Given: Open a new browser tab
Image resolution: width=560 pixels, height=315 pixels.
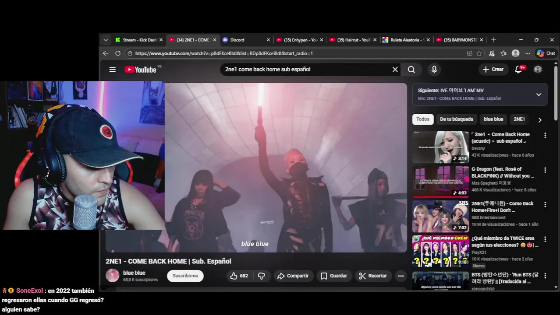Looking at the screenshot, I should coord(493,40).
